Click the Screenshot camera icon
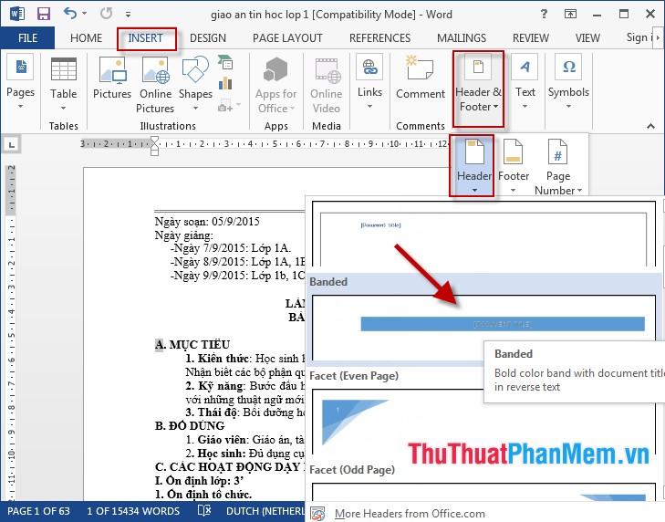665x522 pixels. click(x=225, y=105)
